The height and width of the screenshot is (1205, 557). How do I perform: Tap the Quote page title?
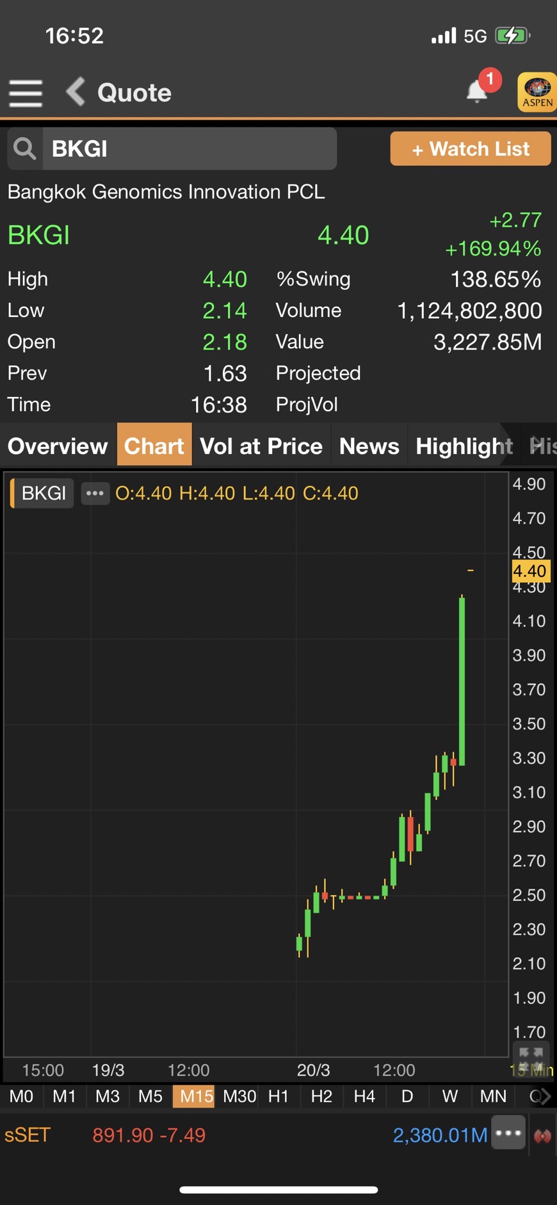click(x=134, y=93)
